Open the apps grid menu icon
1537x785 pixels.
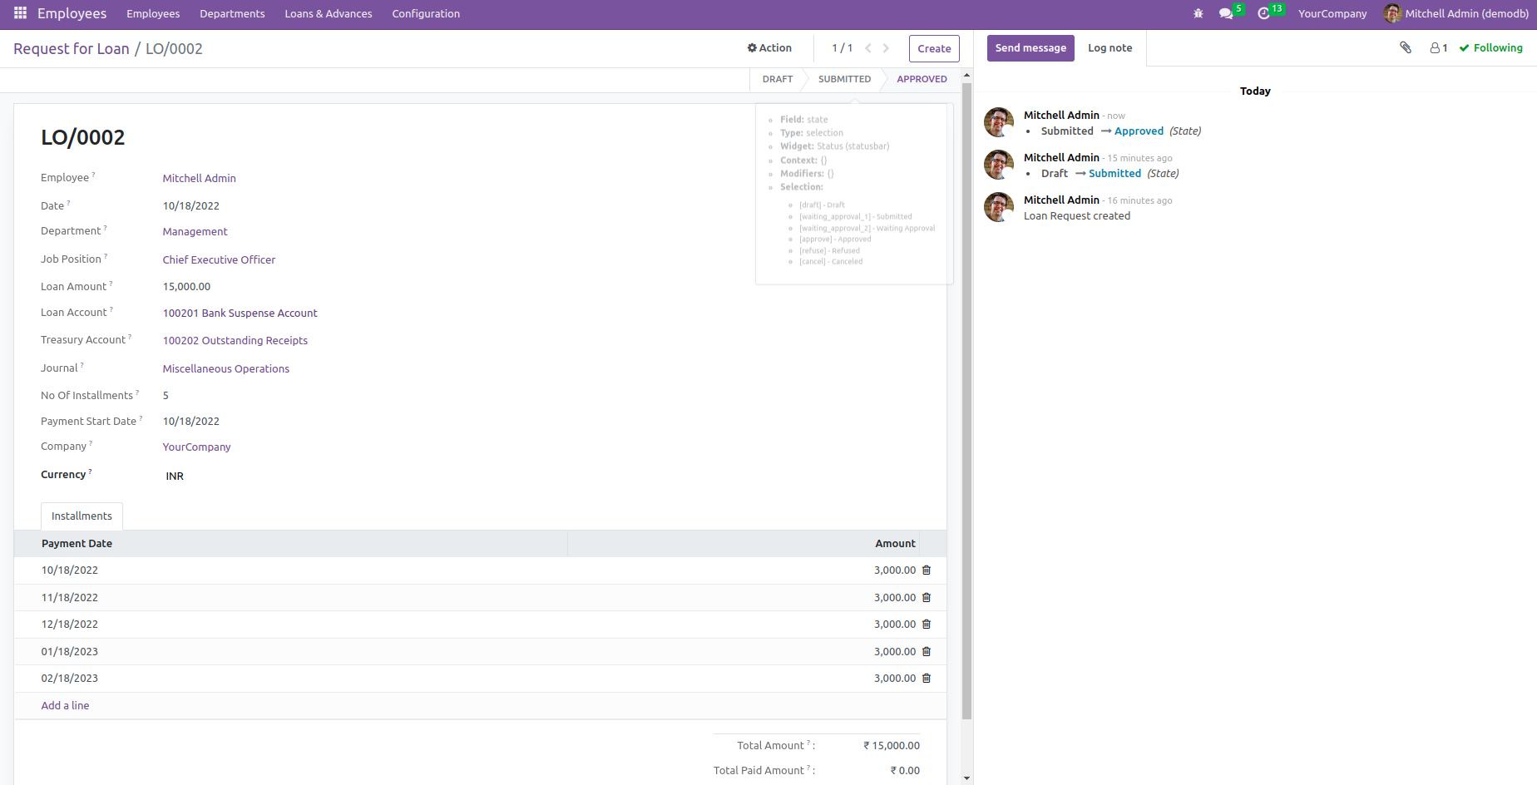[x=20, y=13]
